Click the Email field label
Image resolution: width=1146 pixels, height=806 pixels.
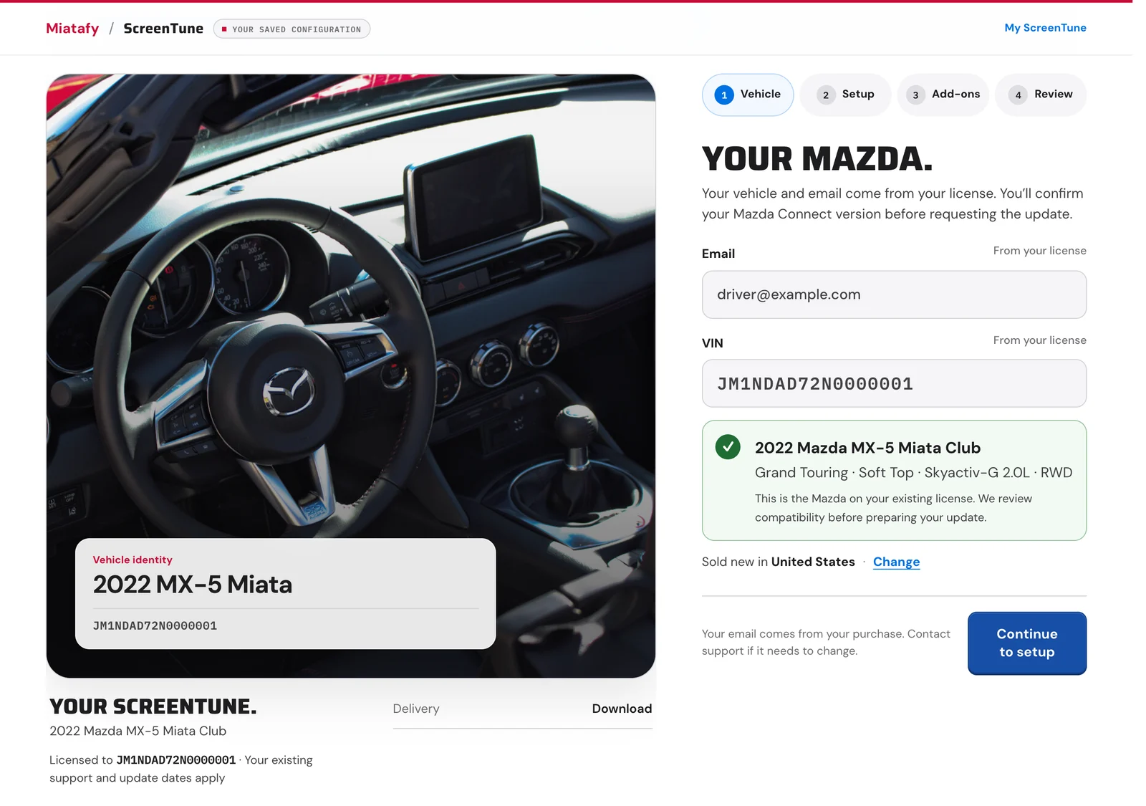718,254
